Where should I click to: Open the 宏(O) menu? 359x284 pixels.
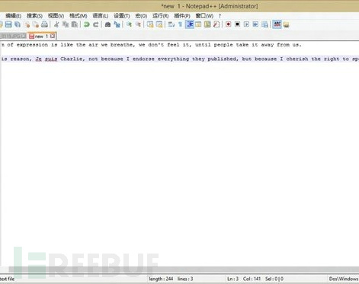[x=141, y=16]
